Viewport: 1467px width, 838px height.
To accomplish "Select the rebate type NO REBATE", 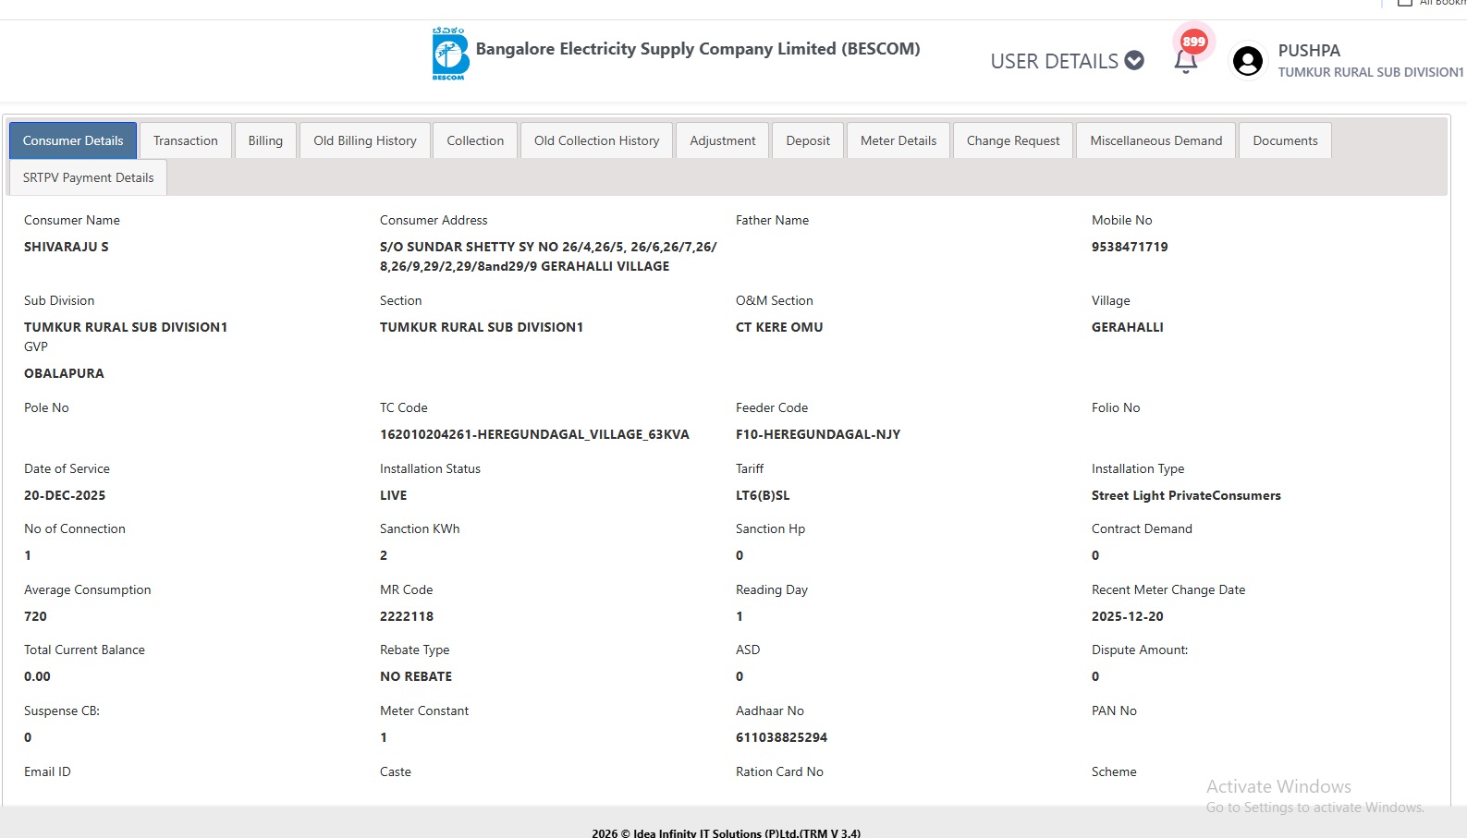I will 416,676.
